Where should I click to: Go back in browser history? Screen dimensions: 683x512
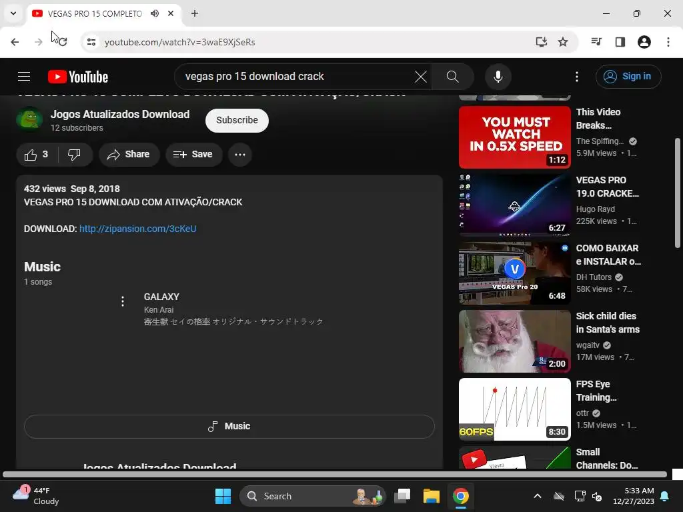pyautogui.click(x=15, y=42)
